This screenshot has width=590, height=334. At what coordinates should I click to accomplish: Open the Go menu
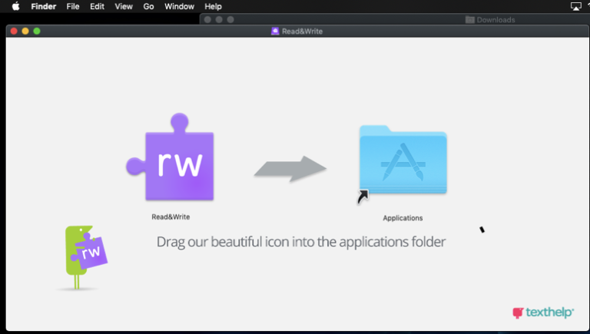(148, 6)
